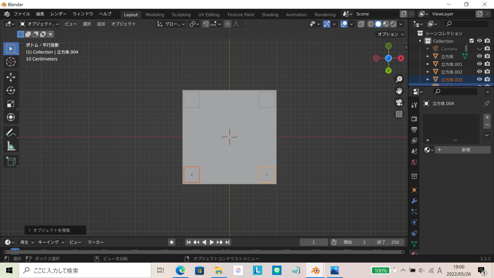This screenshot has width=494, height=278.
Task: Select the Measure tool
Action: coord(11,147)
